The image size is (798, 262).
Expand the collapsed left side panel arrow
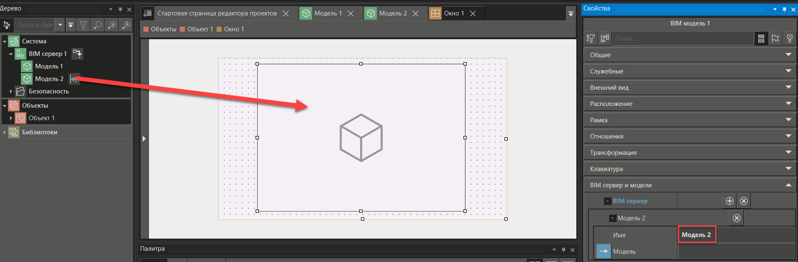[144, 139]
